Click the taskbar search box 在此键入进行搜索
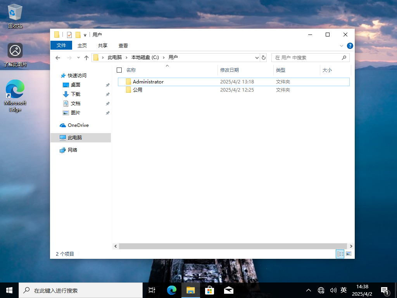This screenshot has height=298, width=397. point(81,290)
